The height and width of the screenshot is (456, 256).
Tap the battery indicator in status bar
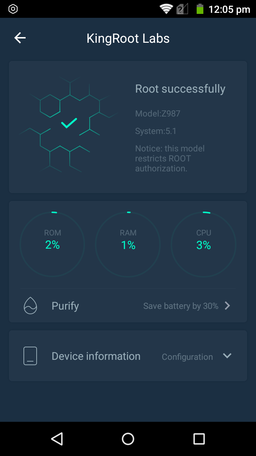[200, 9]
